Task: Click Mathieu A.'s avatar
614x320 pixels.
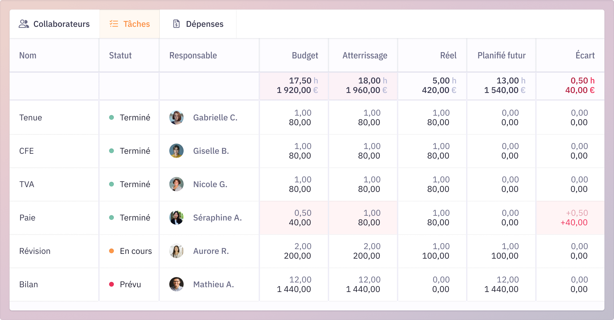Action: click(176, 284)
